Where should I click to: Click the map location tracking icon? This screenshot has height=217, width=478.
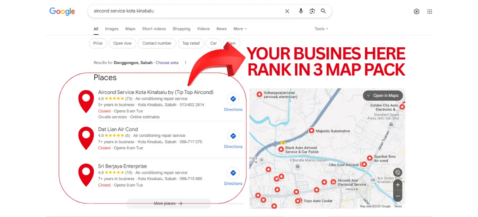coord(398,173)
